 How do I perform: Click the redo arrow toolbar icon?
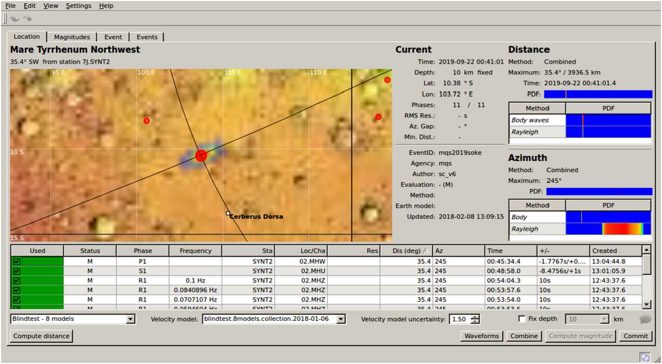coord(27,19)
